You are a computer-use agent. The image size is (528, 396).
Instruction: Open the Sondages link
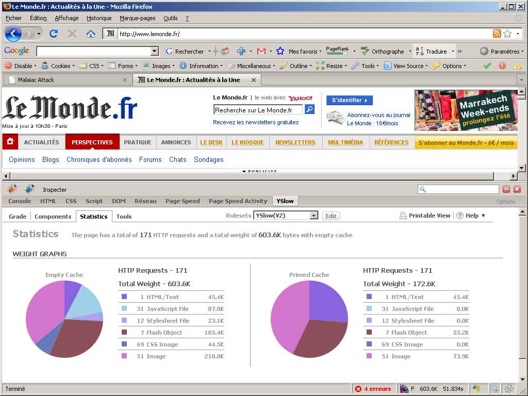click(x=209, y=160)
